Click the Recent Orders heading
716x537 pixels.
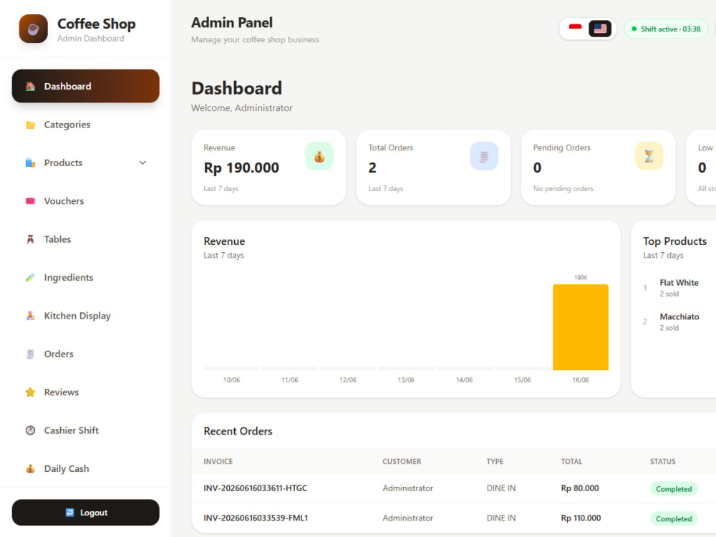(x=238, y=431)
